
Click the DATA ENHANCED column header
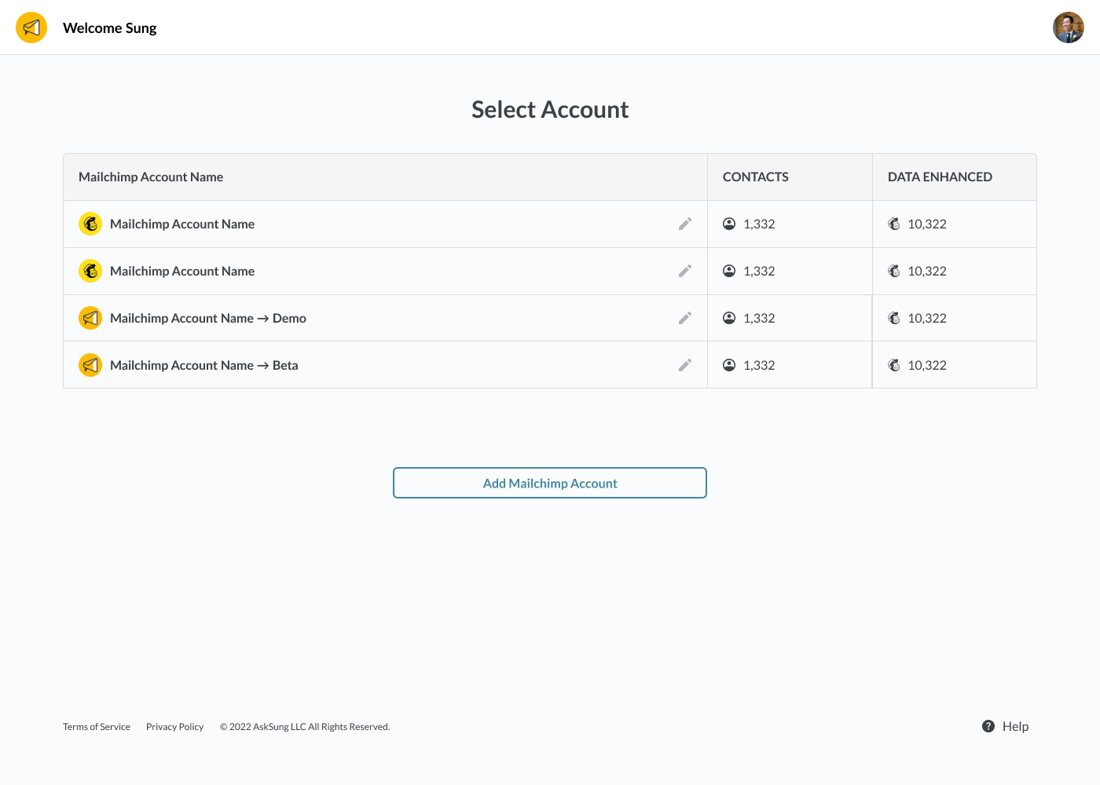940,177
